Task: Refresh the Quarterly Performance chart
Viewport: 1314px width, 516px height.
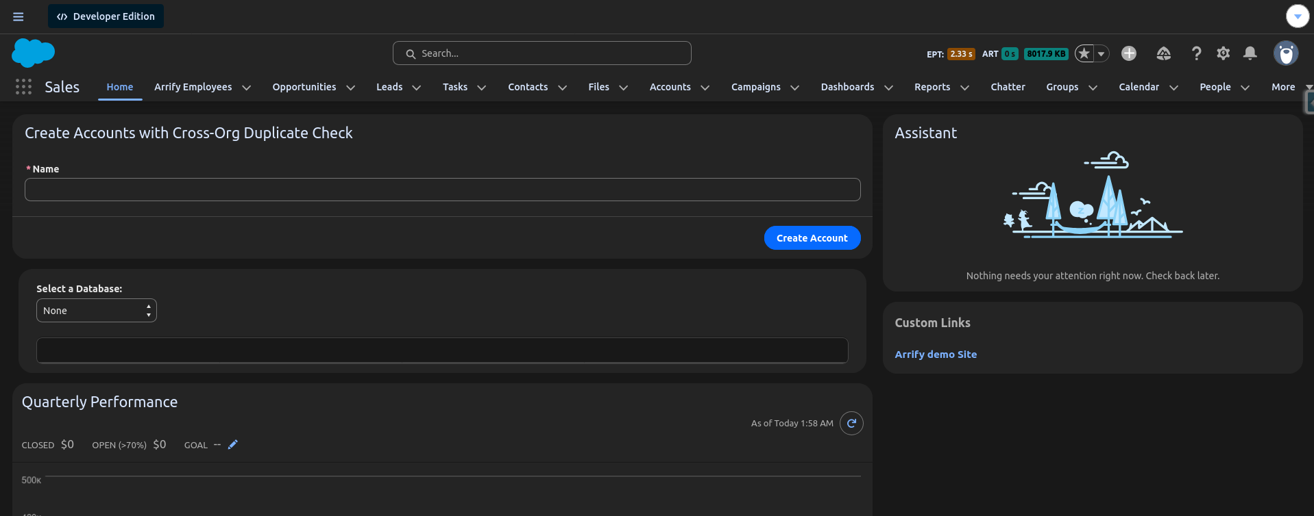Action: [x=851, y=424]
